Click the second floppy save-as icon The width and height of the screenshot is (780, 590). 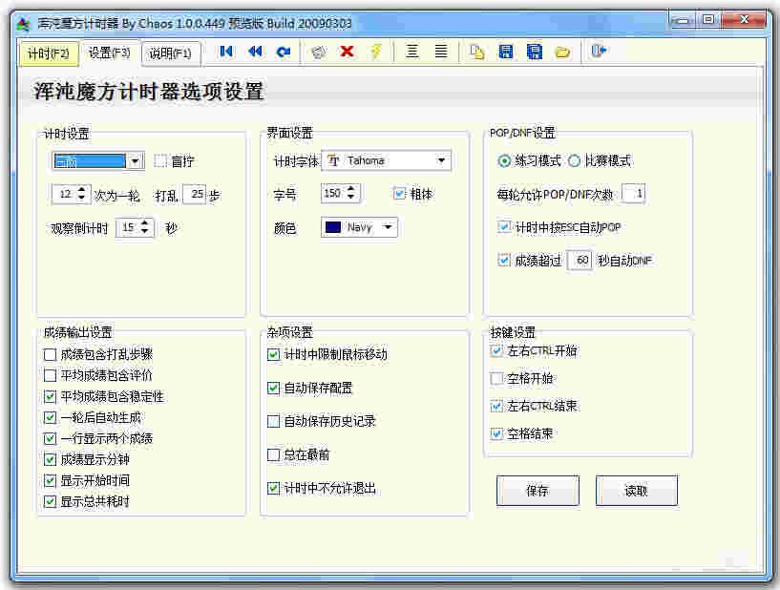tap(535, 52)
